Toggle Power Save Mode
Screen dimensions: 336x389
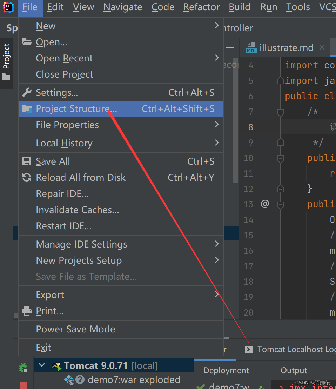[121, 329]
